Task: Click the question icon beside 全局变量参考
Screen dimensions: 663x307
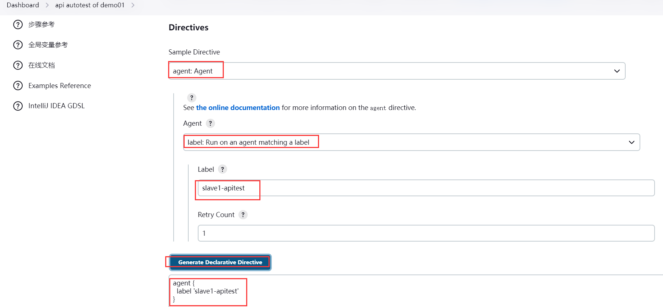Action: tap(18, 45)
